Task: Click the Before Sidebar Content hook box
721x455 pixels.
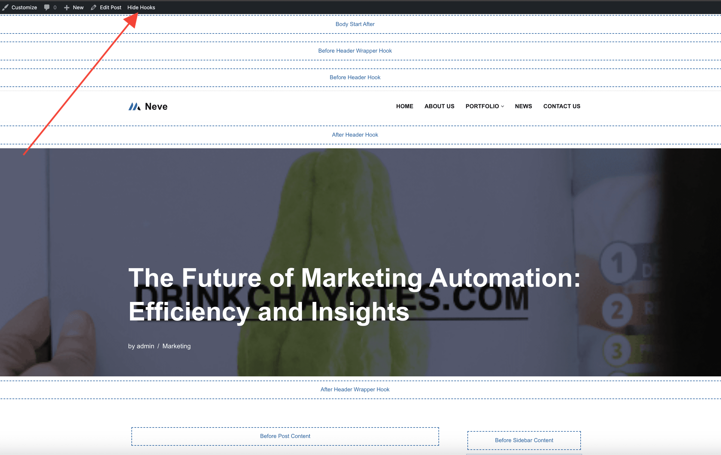Action: coord(524,440)
